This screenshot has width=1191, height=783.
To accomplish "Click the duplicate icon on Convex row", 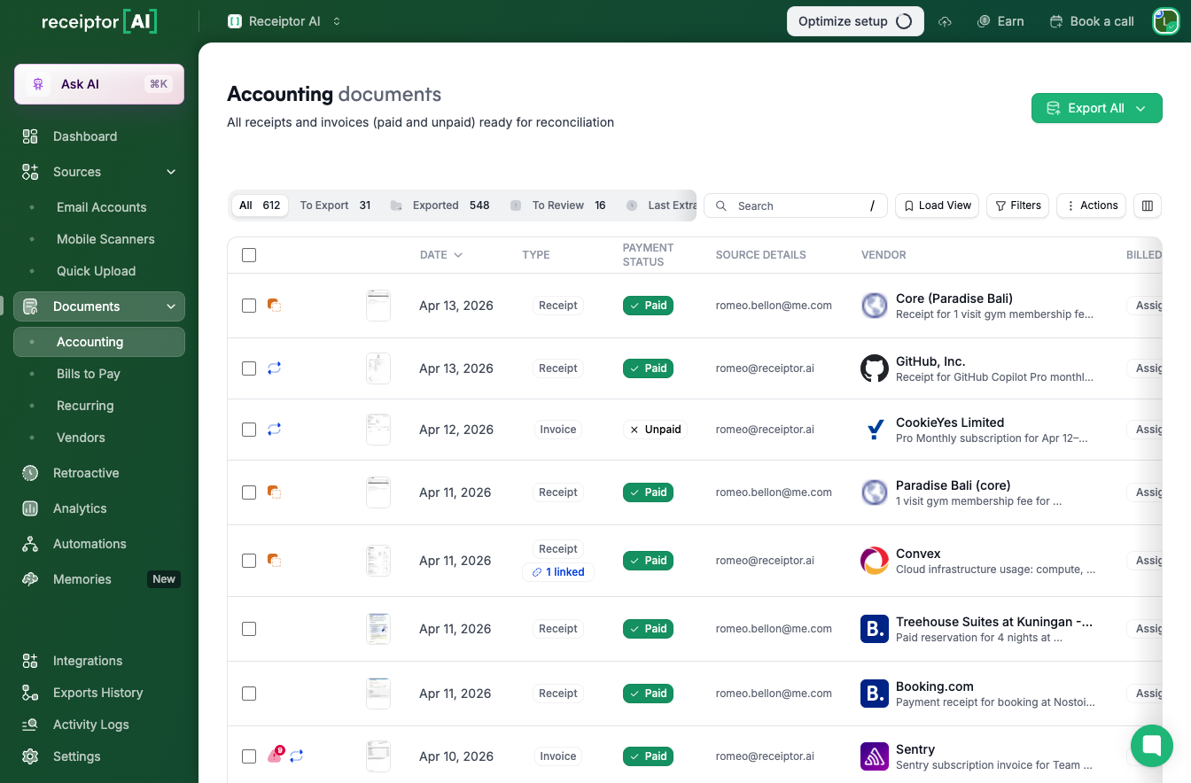I will tap(275, 561).
